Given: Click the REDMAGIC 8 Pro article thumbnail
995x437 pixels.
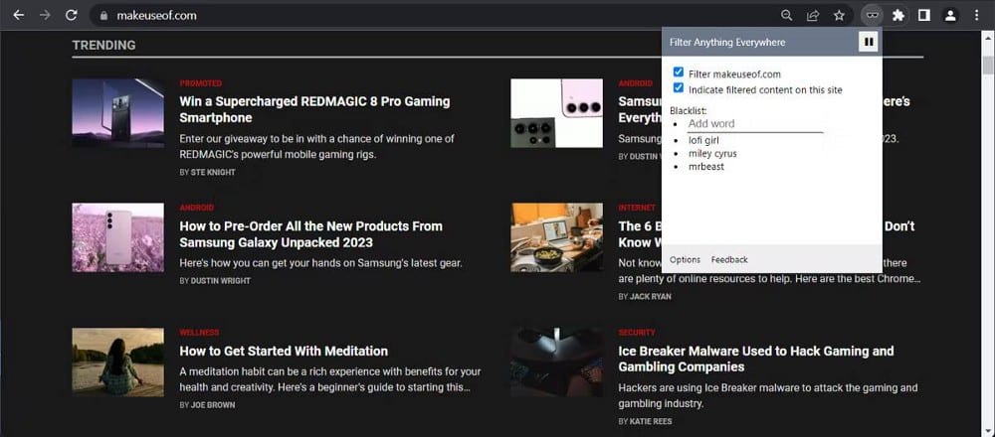Looking at the screenshot, I should (118, 113).
